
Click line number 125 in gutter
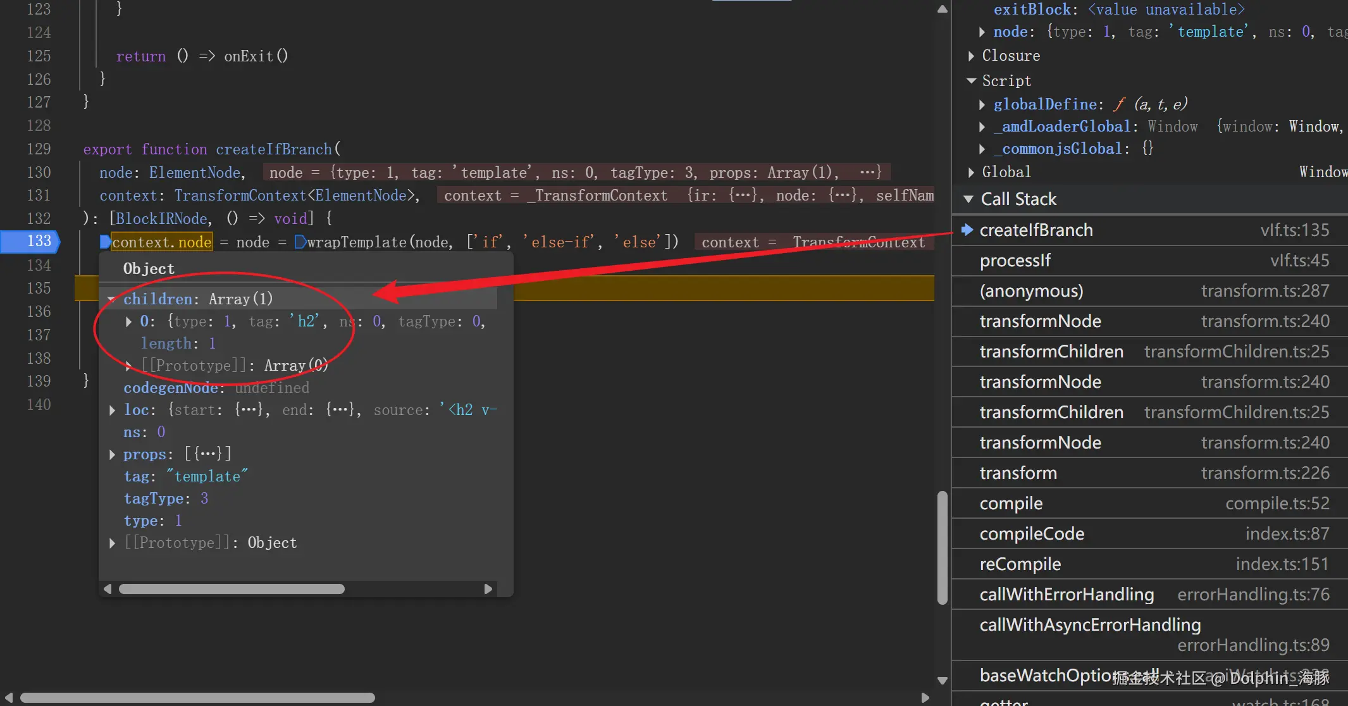click(x=39, y=56)
